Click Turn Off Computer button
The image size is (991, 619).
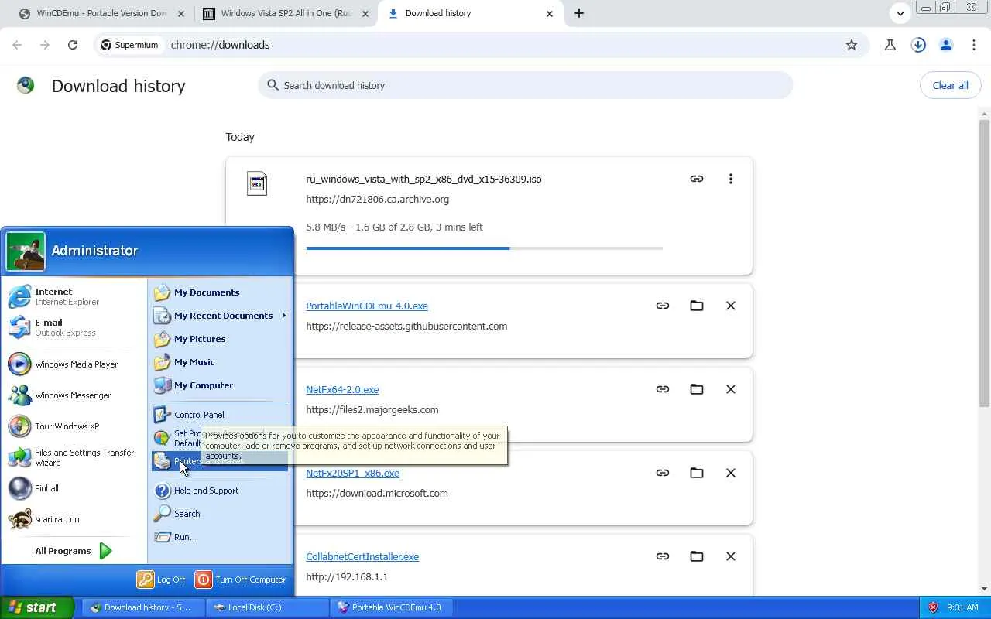pos(241,580)
